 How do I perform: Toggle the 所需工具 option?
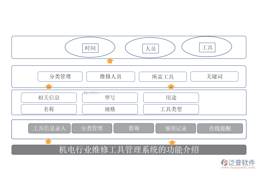coord(163,76)
